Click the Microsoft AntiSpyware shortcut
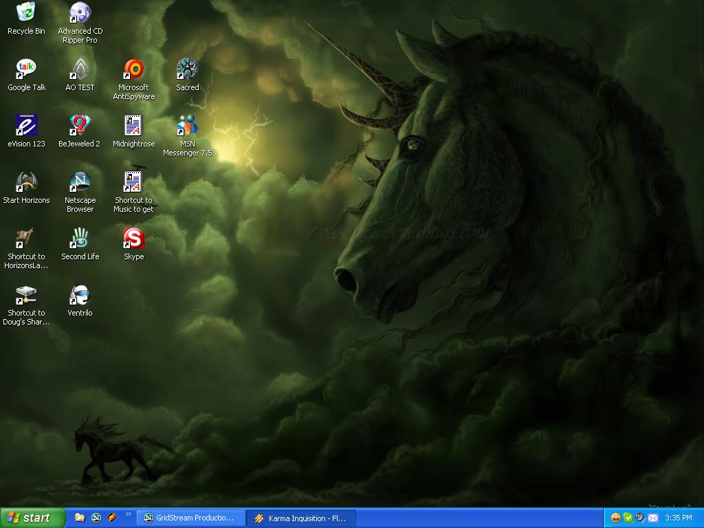The image size is (704, 528). coord(133,69)
